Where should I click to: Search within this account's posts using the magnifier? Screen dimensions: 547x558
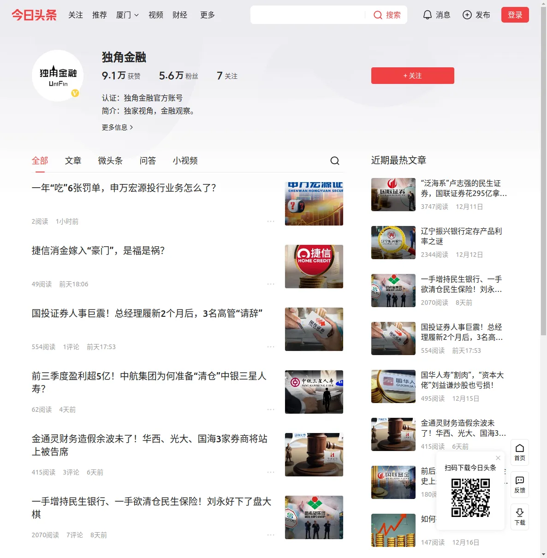335,160
